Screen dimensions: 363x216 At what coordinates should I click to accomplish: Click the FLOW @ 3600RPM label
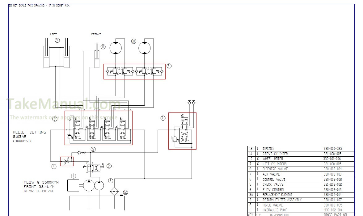tap(41, 182)
